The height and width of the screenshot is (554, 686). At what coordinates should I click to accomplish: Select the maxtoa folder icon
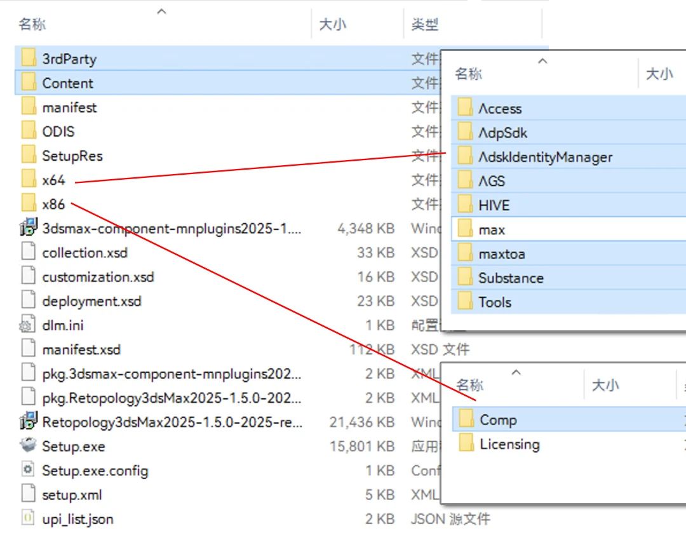[464, 253]
